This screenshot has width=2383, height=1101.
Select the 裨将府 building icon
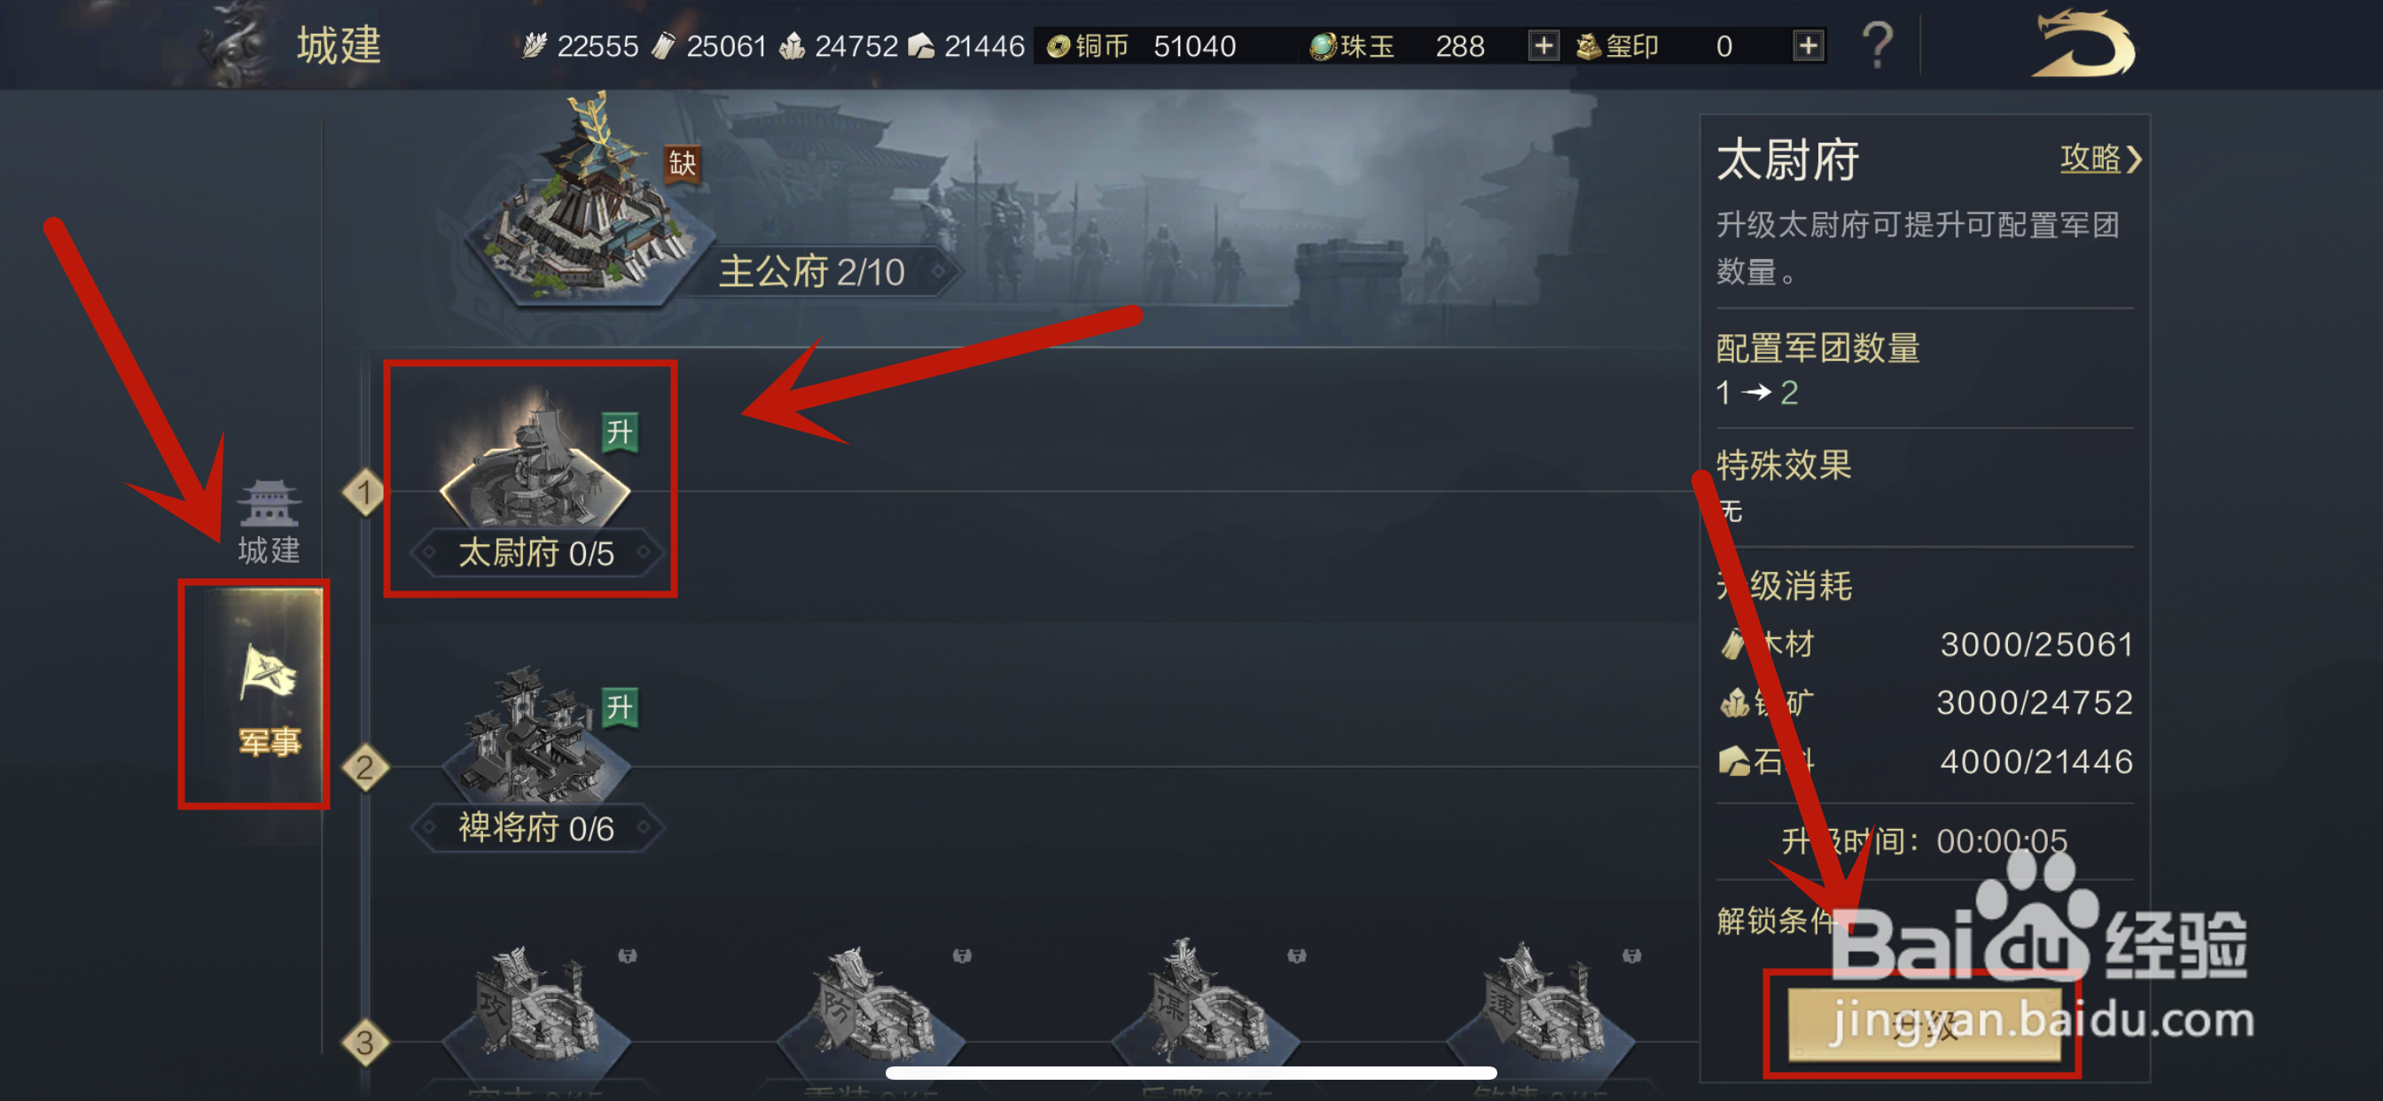click(x=535, y=737)
